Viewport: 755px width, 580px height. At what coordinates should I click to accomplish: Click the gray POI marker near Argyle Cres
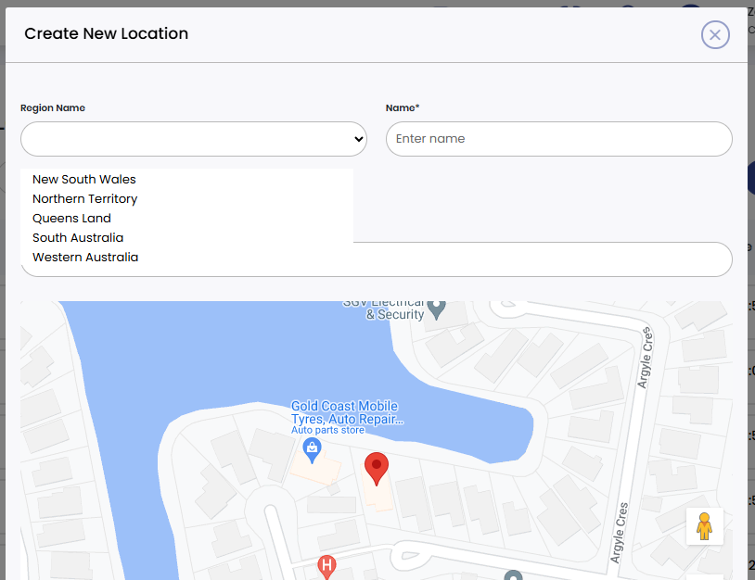click(511, 574)
